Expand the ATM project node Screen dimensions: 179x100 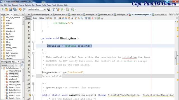[2, 26]
